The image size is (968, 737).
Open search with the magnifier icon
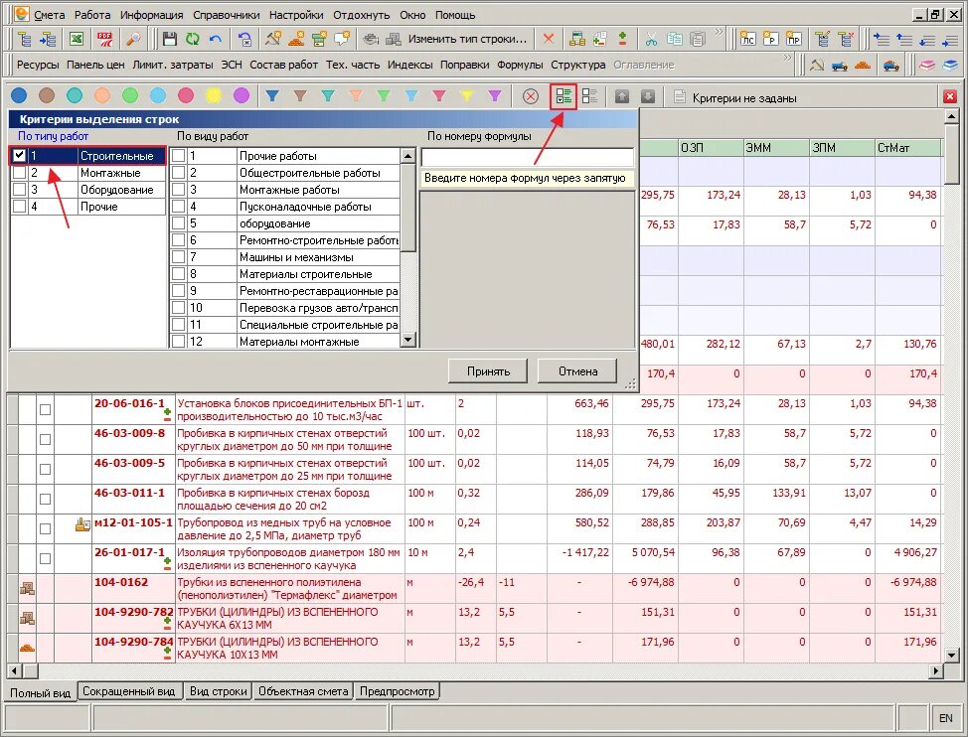pos(133,39)
